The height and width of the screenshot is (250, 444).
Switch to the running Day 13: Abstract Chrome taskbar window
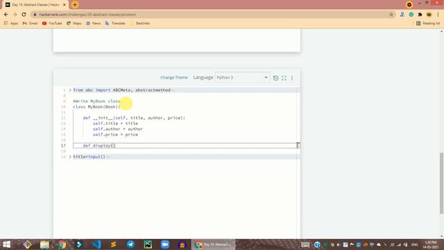point(214,244)
